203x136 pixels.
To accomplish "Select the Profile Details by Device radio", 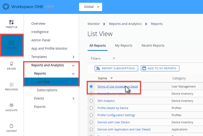I will (91, 108).
